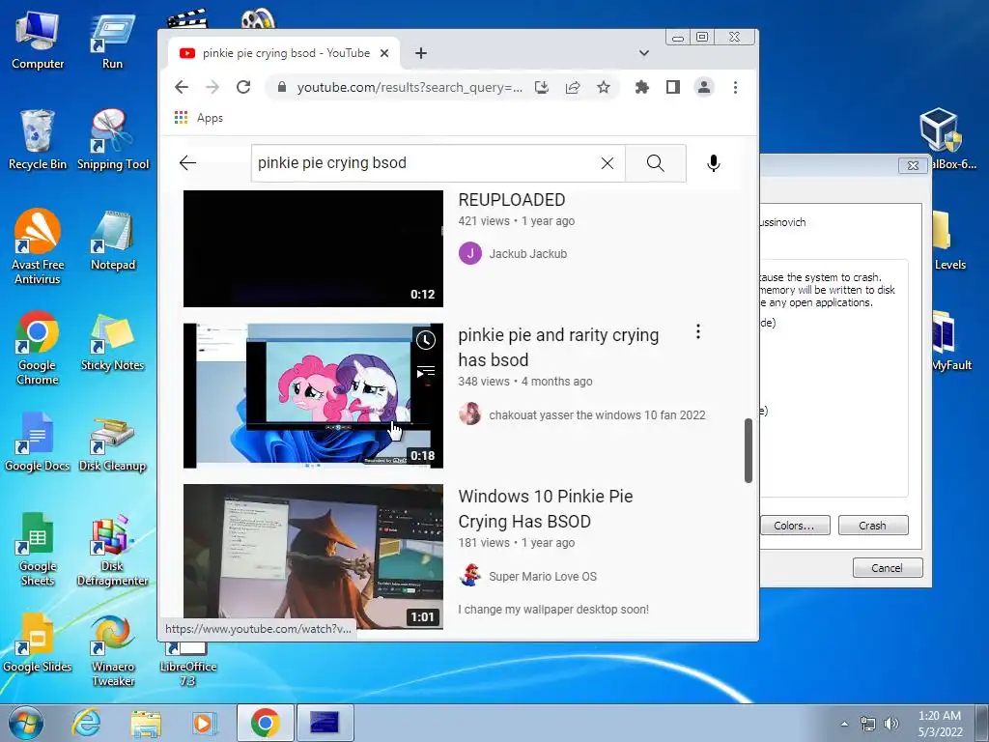Screen dimensions: 989x742
Task: Open the Chrome profile avatar
Action: pos(704,87)
